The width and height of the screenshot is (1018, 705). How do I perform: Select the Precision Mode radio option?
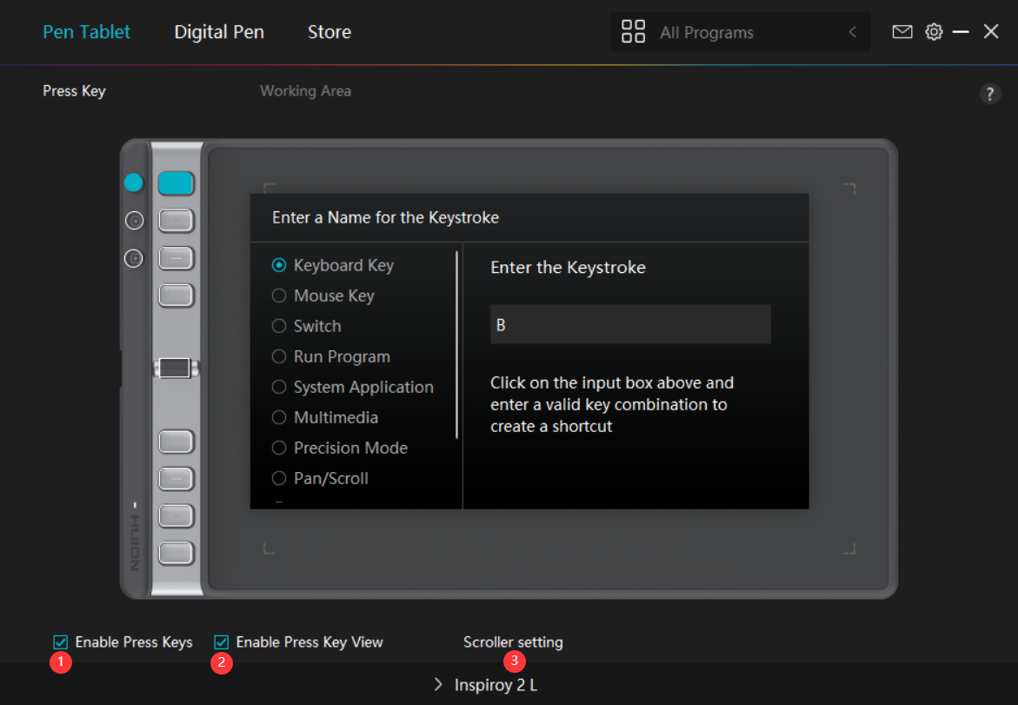(279, 448)
